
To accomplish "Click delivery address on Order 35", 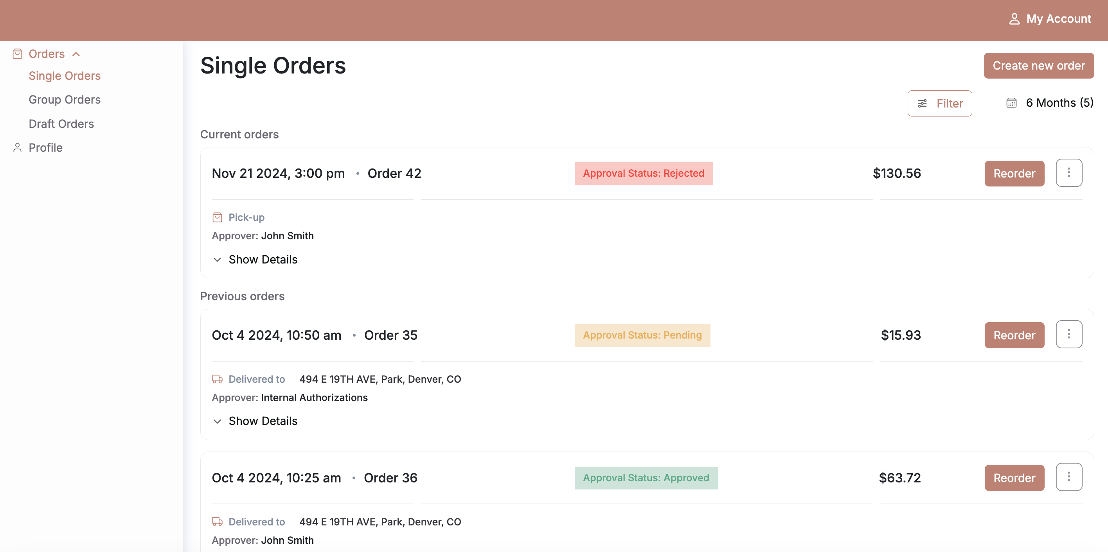I will (380, 379).
